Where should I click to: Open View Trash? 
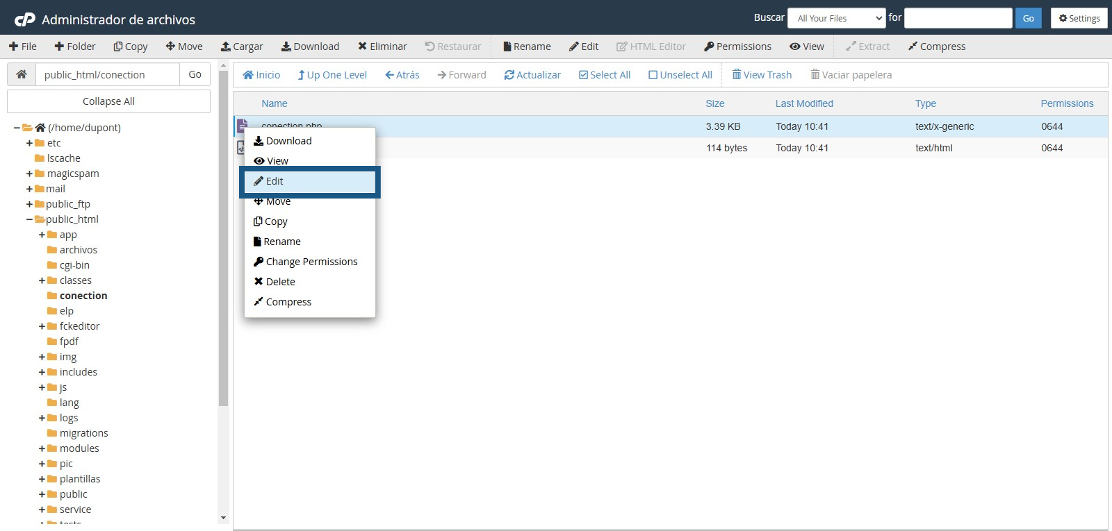tap(762, 75)
